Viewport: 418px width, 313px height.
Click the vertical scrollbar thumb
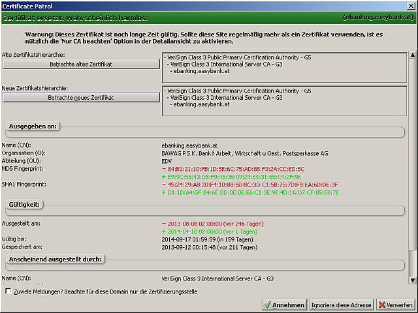[x=412, y=153]
